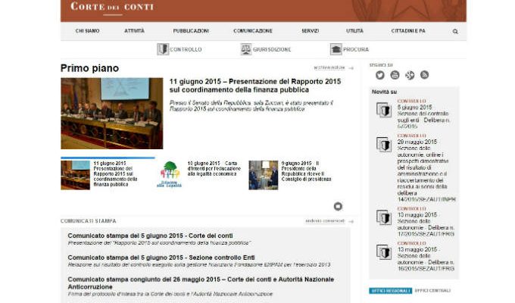Open the Cittadini e PA menu
The image size is (515, 303).
tap(408, 31)
